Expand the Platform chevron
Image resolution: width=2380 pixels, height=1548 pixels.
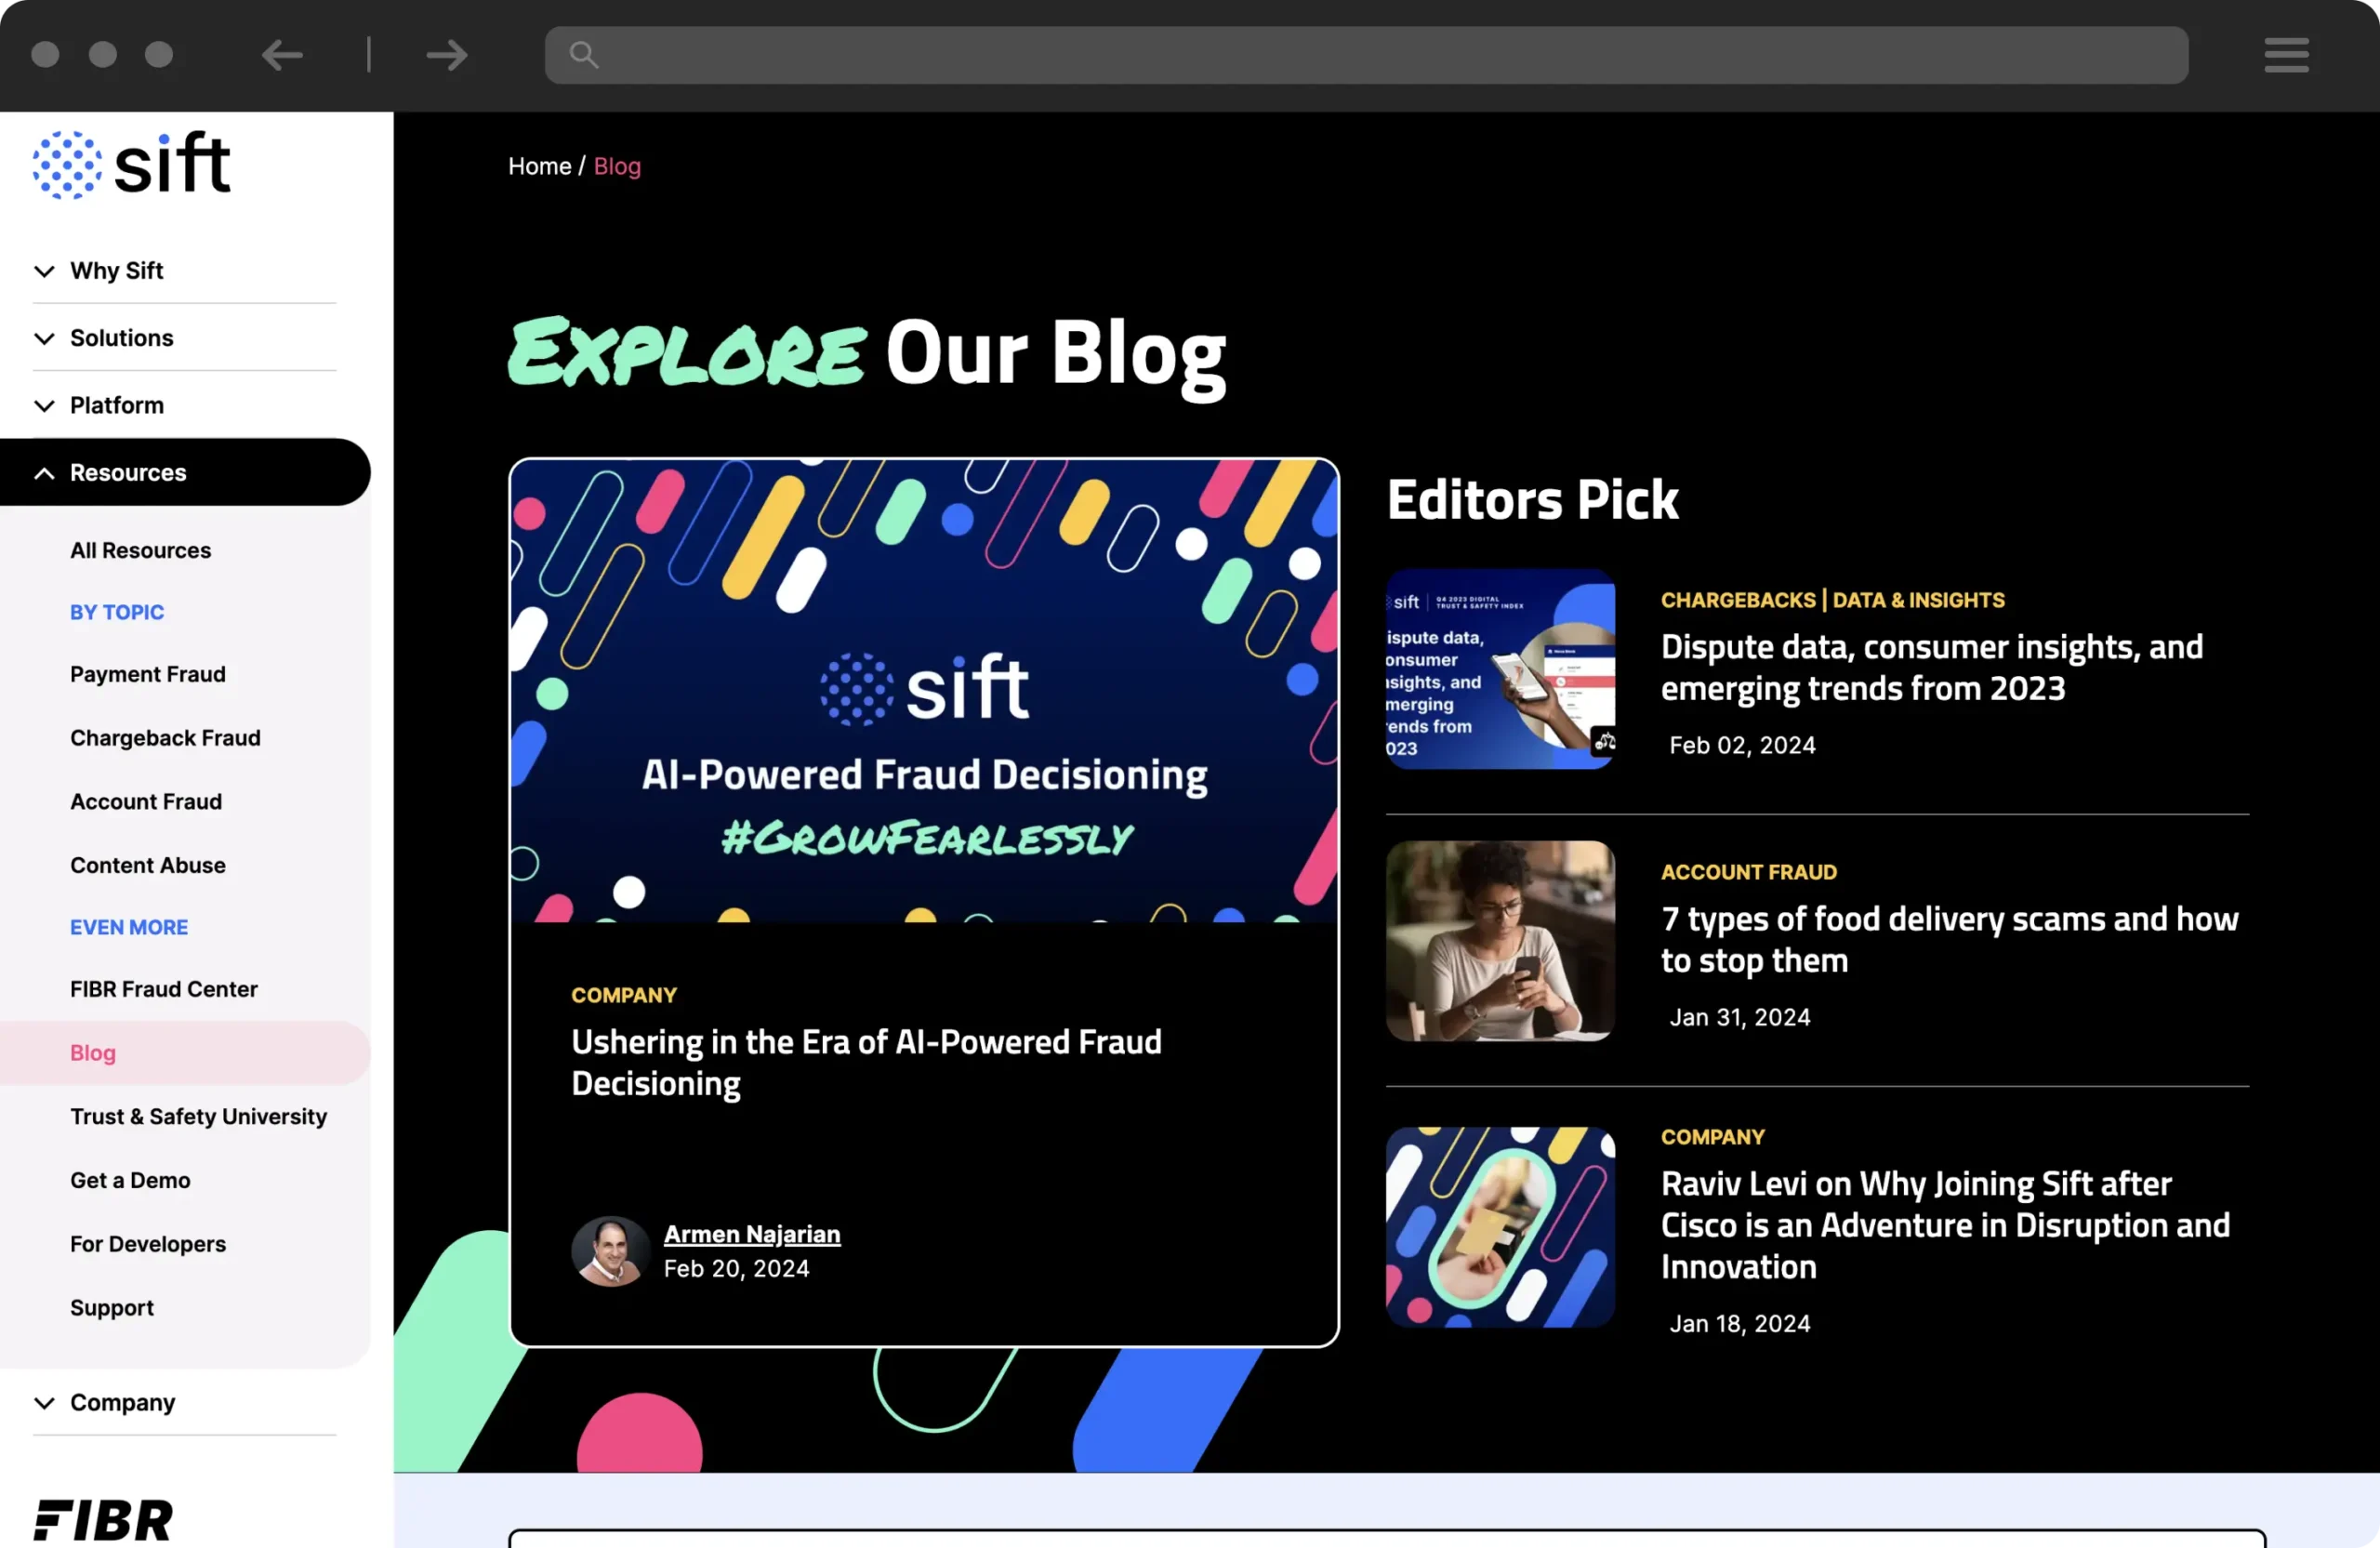[44, 405]
